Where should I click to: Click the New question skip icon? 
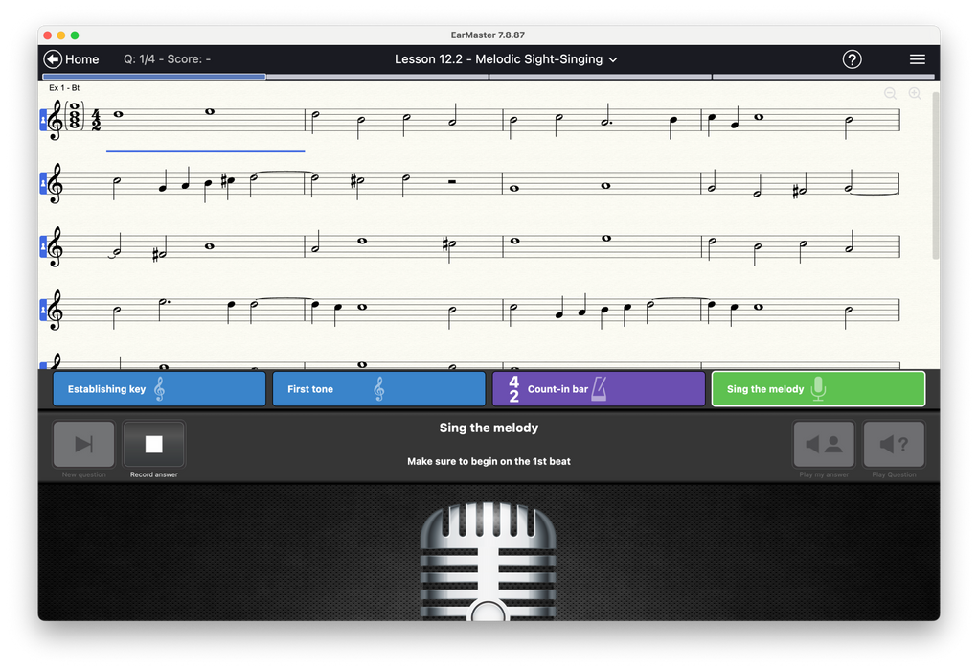(x=84, y=444)
